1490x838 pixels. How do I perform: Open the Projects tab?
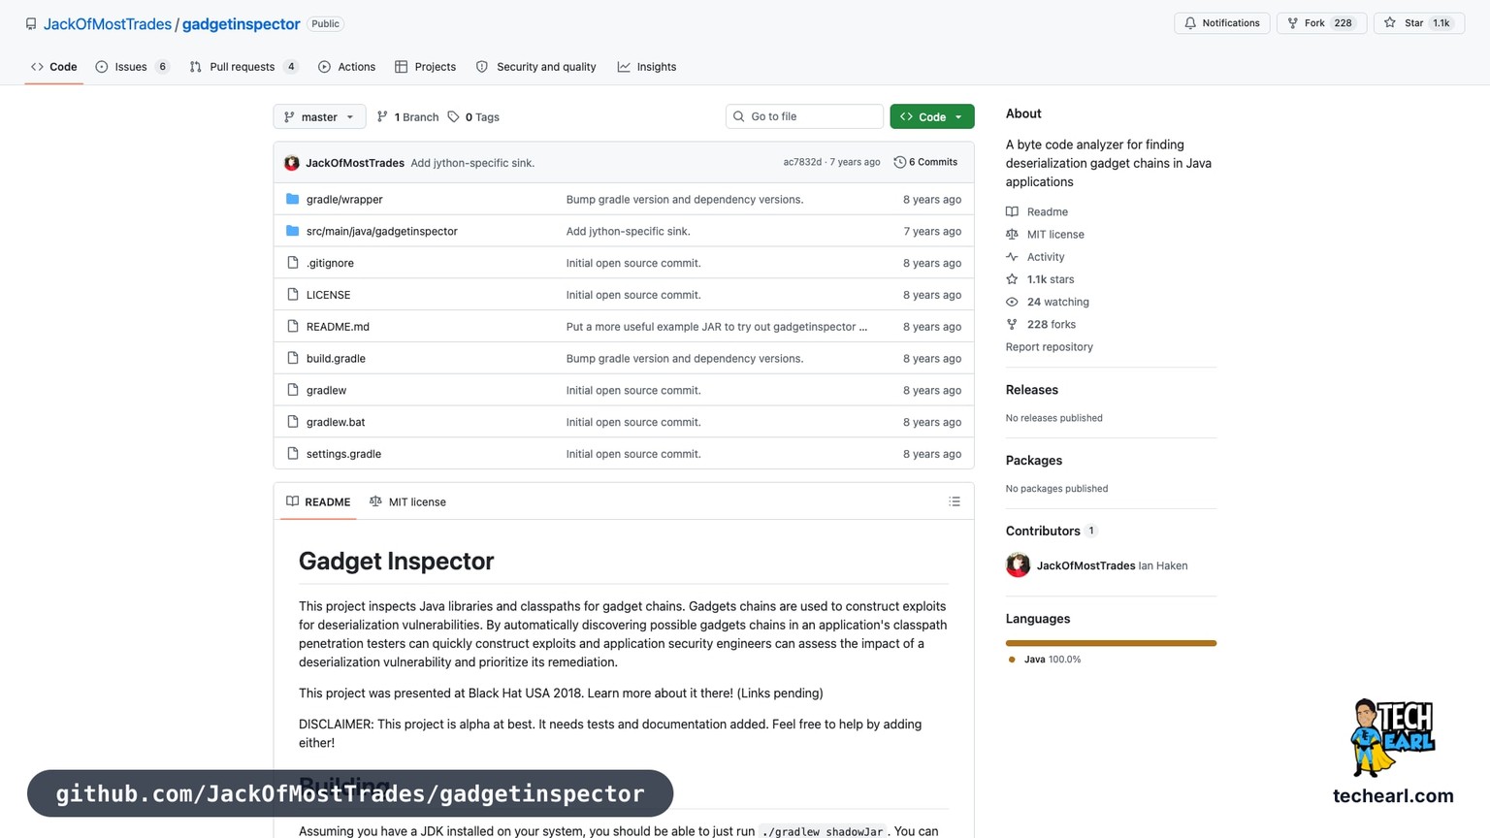(425, 67)
